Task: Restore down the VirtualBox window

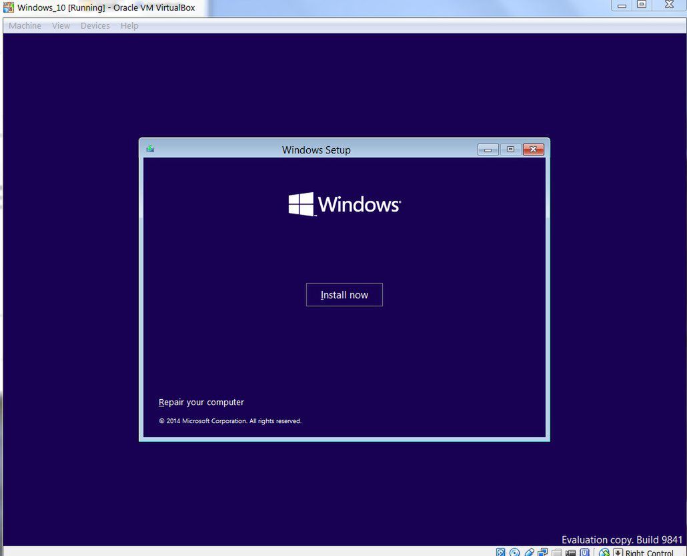Action: click(x=642, y=5)
